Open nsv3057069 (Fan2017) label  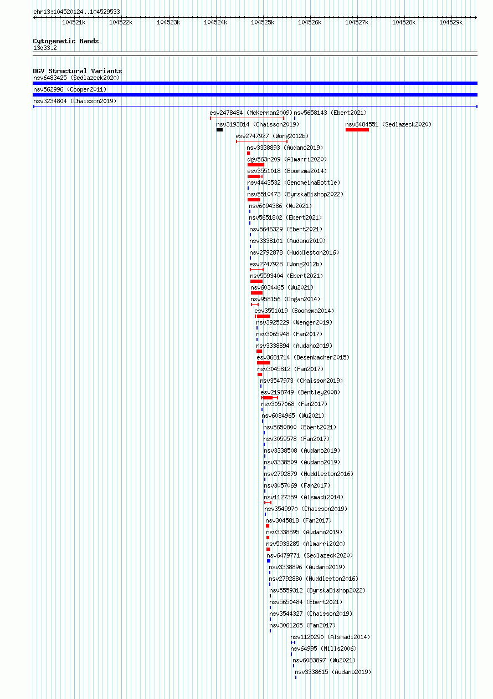[x=297, y=485]
